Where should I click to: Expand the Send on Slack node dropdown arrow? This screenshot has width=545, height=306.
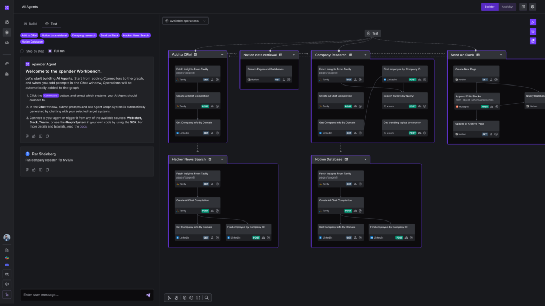[x=501, y=55]
